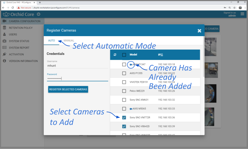Click the Retention Policy database icon
248x149 pixels.
pyautogui.click(x=4, y=28)
